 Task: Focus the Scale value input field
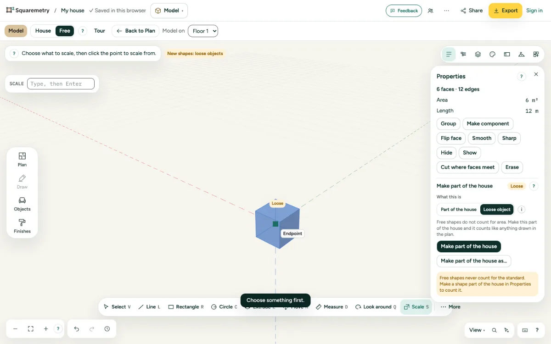[61, 84]
